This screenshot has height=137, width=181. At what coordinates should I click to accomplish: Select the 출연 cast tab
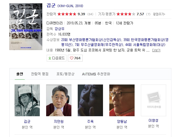(x=20, y=74)
